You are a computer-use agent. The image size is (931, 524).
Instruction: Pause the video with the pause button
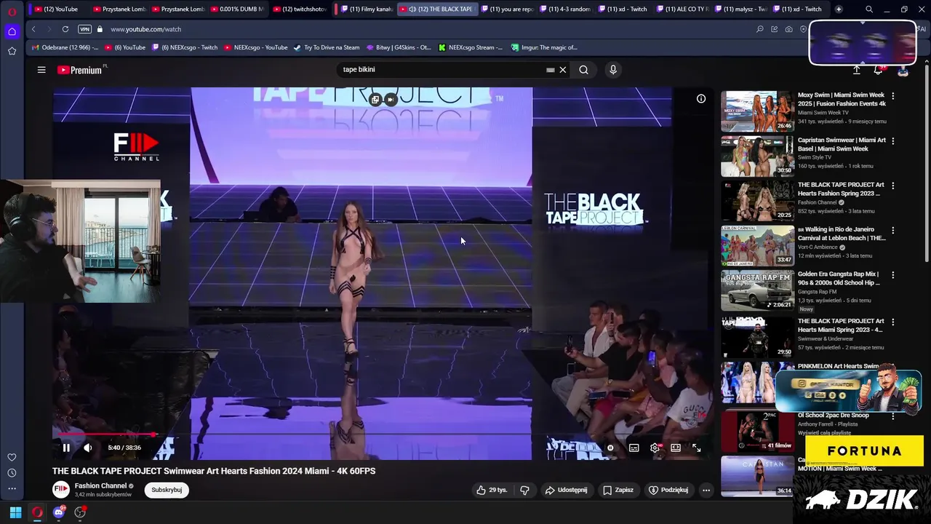tap(66, 448)
